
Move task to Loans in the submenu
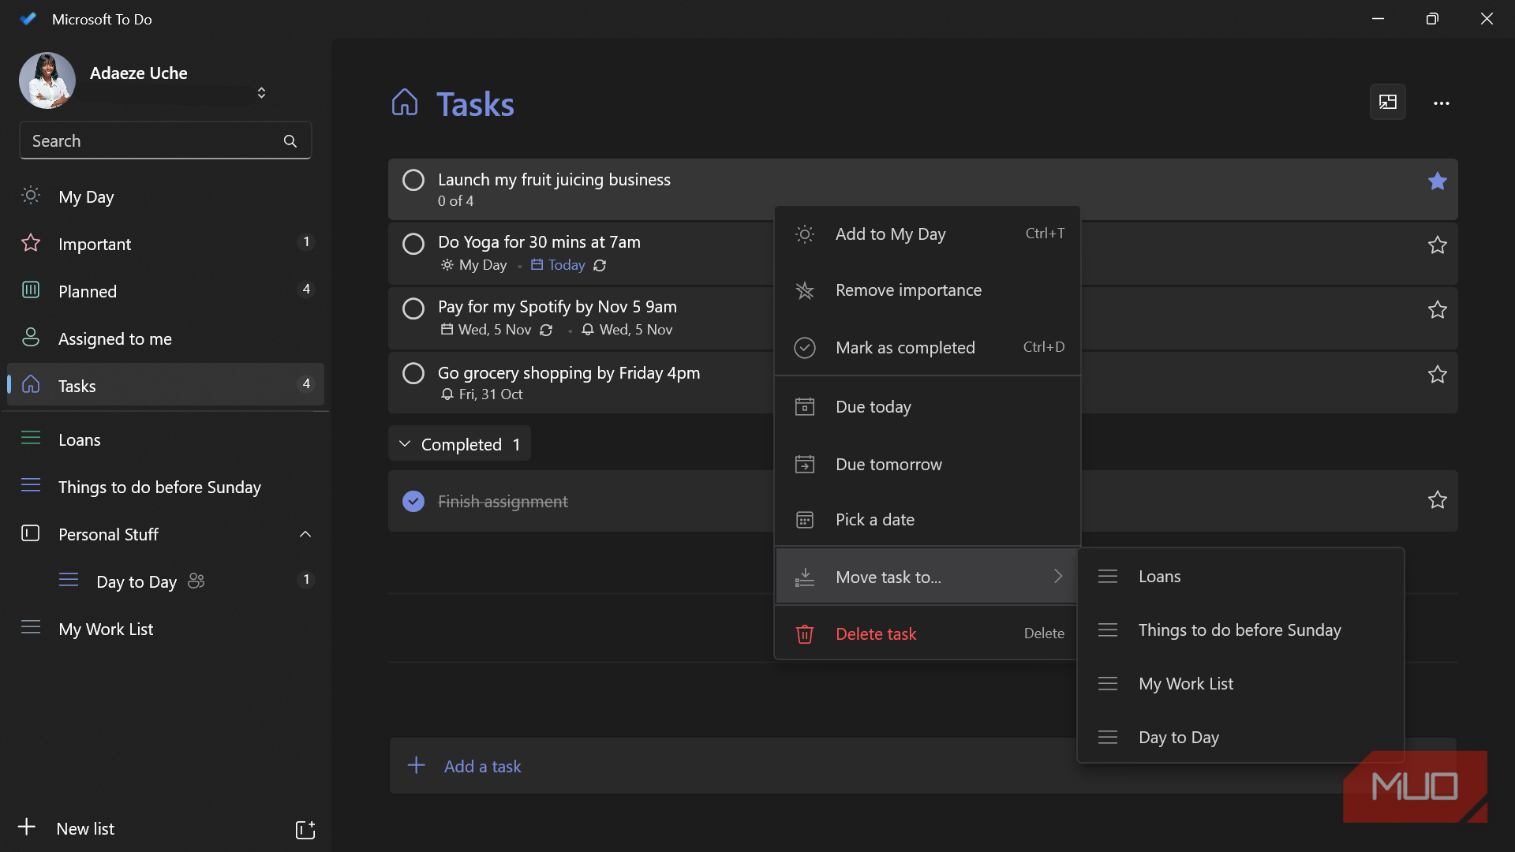pyautogui.click(x=1240, y=577)
